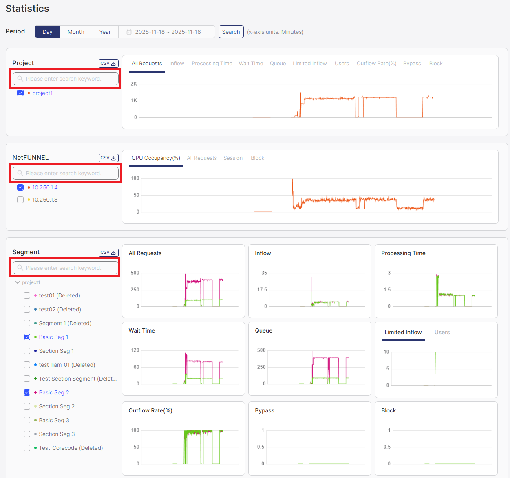This screenshot has width=510, height=478.
Task: Switch to the Processing Time tab
Action: point(212,64)
